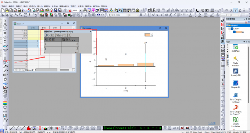250x133 pixels.
Task: Click the Insert equation square-root icon
Action: pos(5,83)
